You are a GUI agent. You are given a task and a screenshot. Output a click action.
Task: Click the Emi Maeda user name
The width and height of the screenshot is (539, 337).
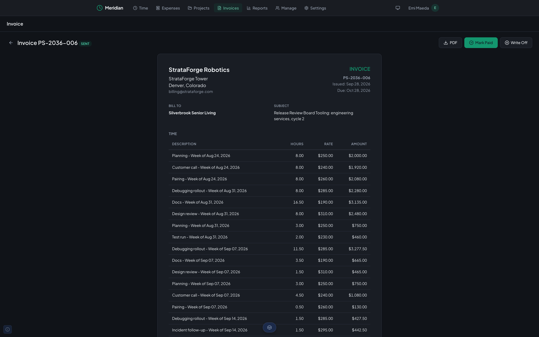coord(418,8)
